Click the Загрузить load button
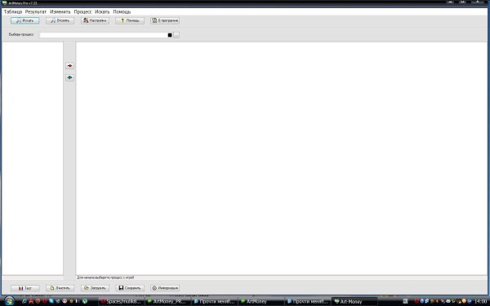The image size is (490, 306). 95,288
